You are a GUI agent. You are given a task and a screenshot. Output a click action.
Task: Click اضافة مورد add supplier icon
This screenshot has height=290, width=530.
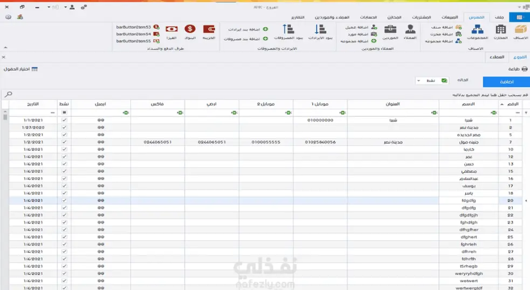tap(374, 34)
